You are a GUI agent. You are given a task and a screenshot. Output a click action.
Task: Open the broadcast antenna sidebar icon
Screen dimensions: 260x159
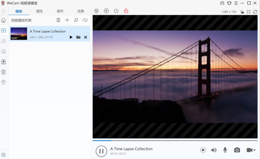[x=3, y=82]
